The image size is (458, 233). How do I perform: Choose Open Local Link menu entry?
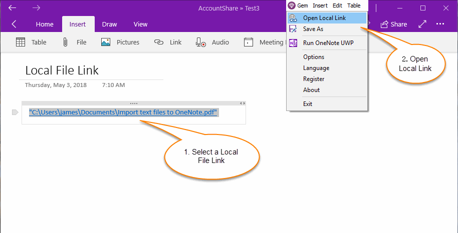pos(327,18)
